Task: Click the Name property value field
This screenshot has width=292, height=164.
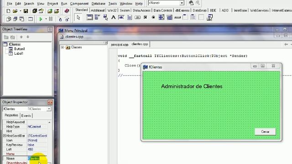Action: pos(37,159)
